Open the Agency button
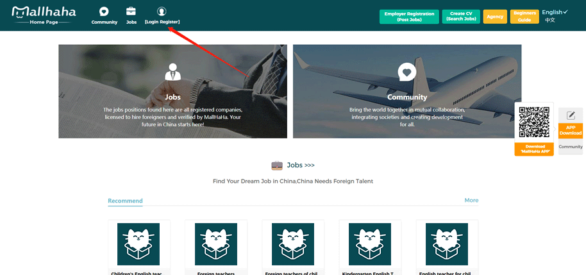This screenshot has width=586, height=275. pyautogui.click(x=495, y=17)
